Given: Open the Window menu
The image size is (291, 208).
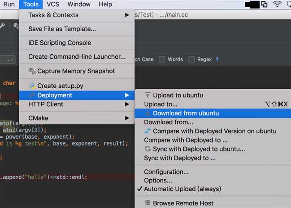Looking at the screenshot, I should click(x=79, y=4).
